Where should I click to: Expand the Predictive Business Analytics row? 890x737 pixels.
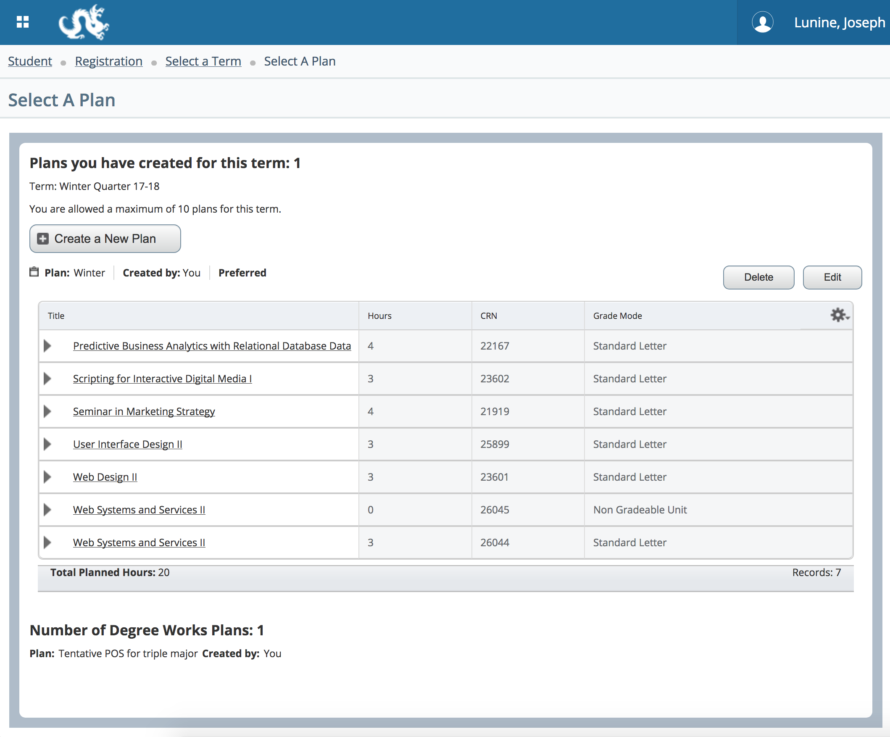click(x=47, y=346)
